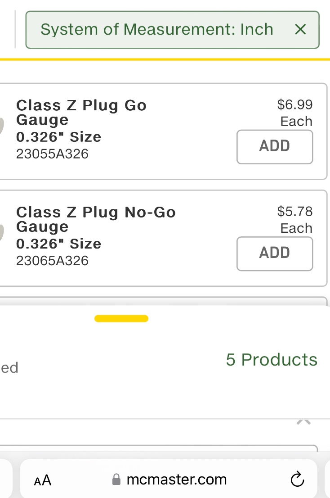Tap the lock icon beside the URL
The width and height of the screenshot is (330, 498).
116,480
